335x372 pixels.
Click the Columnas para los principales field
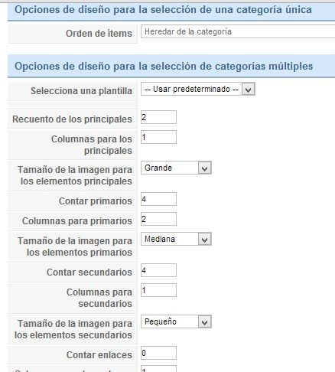click(x=158, y=137)
